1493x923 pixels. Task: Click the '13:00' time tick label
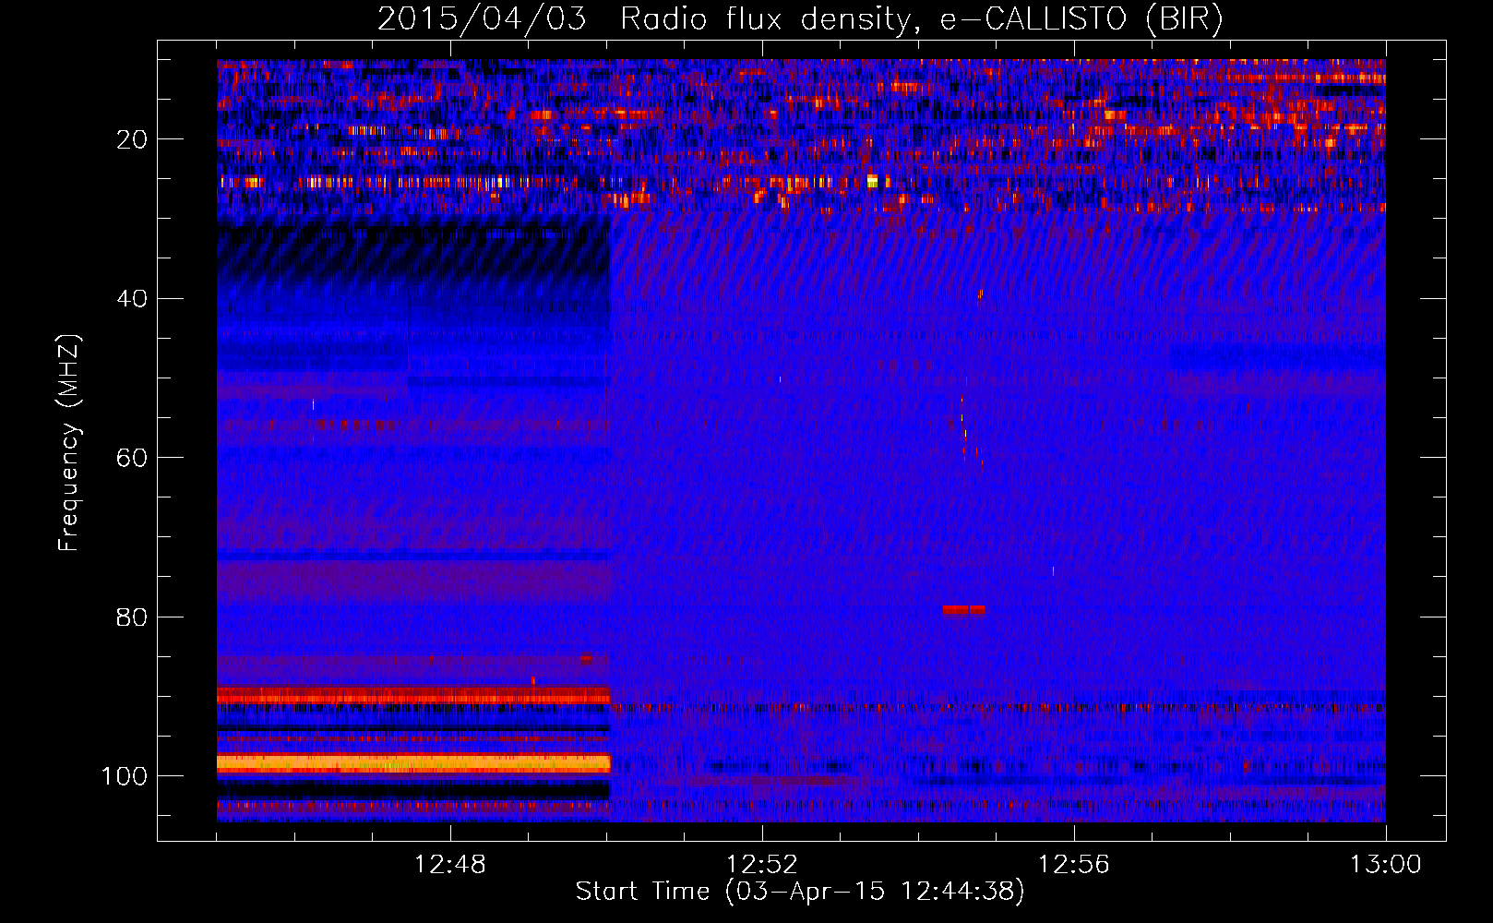(x=1386, y=865)
